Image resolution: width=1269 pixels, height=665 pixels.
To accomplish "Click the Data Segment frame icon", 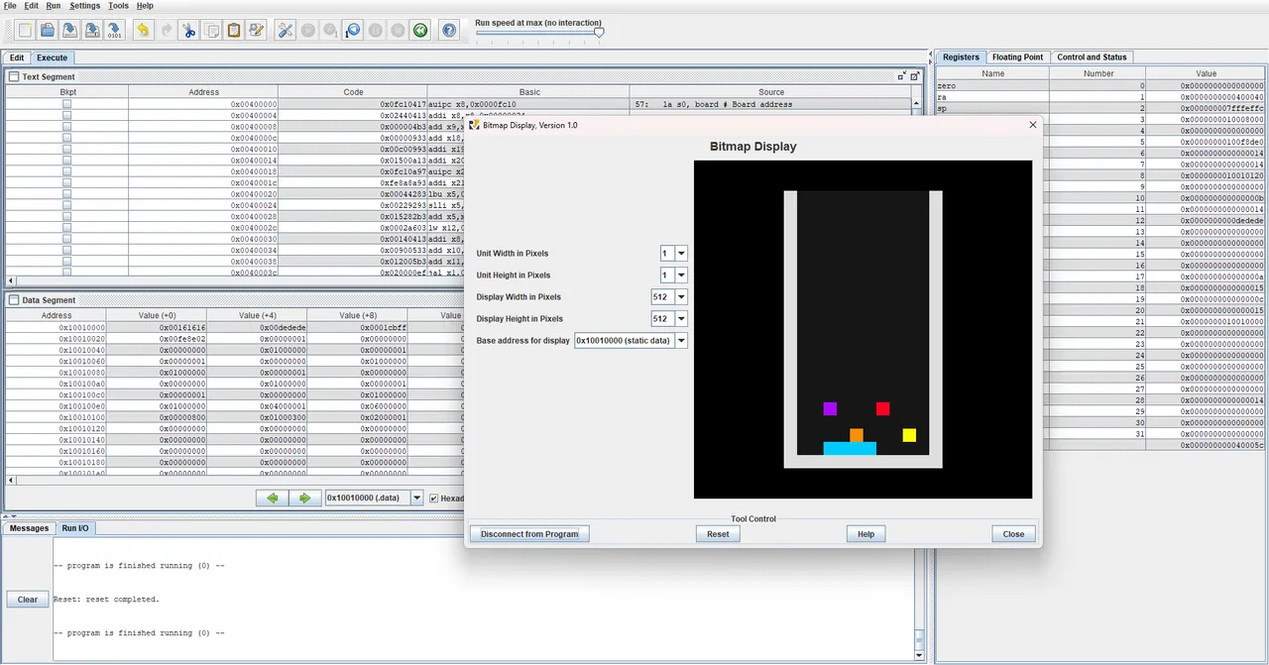I will coord(14,300).
